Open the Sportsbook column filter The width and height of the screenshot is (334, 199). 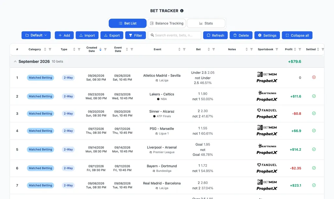[x=277, y=49]
